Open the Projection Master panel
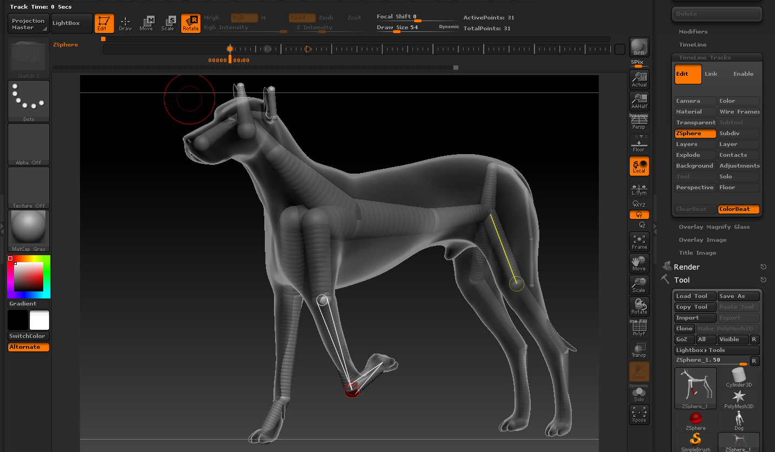 click(28, 24)
